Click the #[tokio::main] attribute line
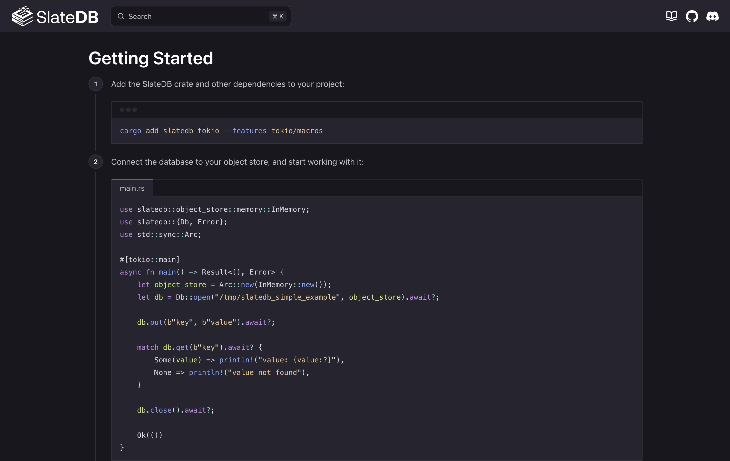Image resolution: width=730 pixels, height=461 pixels. pyautogui.click(x=150, y=260)
